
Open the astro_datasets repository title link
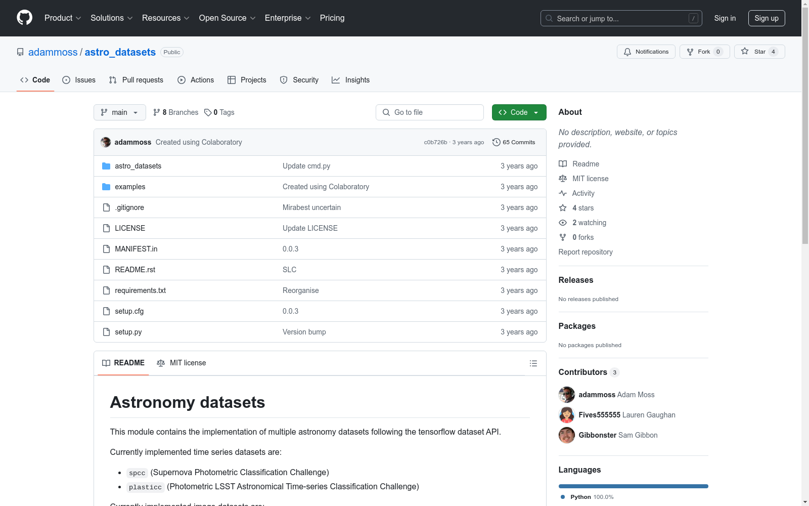120,52
